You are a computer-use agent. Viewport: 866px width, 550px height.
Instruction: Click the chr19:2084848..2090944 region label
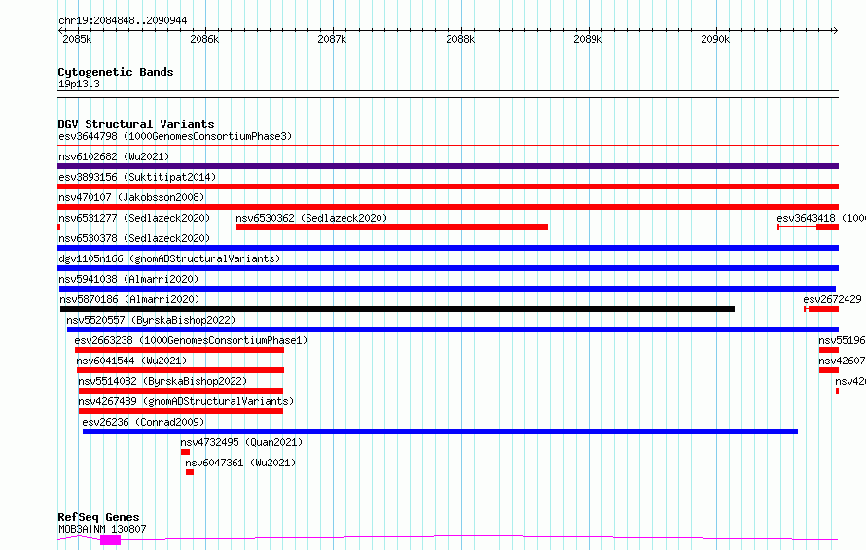123,20
